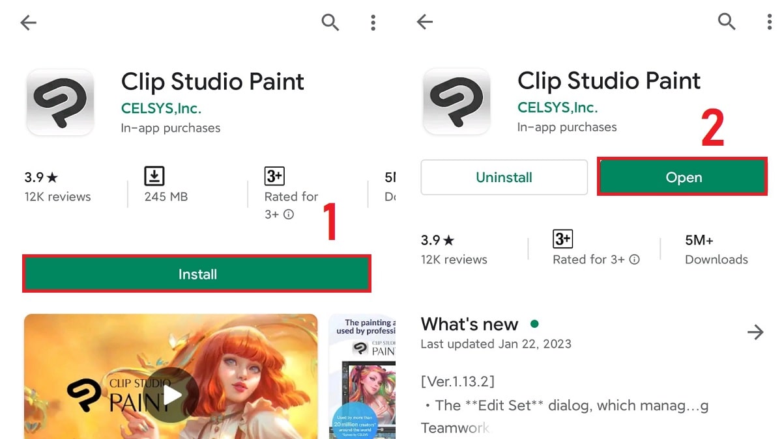Tap the info icon next to Rated for 3+
Image resolution: width=782 pixels, height=439 pixels.
(x=289, y=214)
